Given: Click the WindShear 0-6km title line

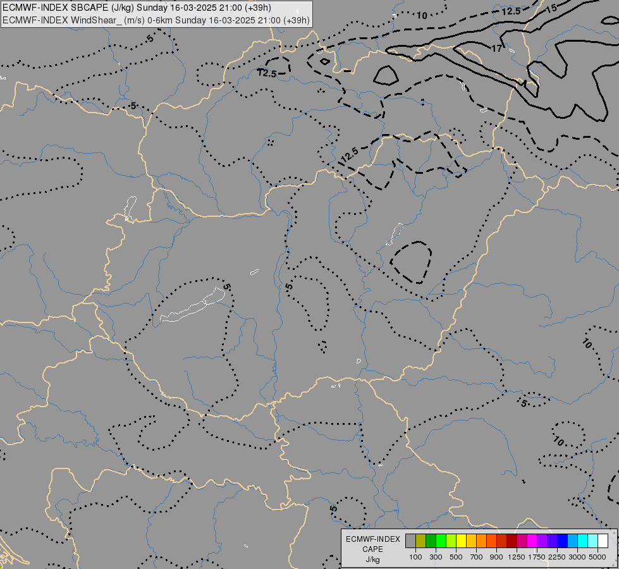Looking at the screenshot, I should pos(156,20).
